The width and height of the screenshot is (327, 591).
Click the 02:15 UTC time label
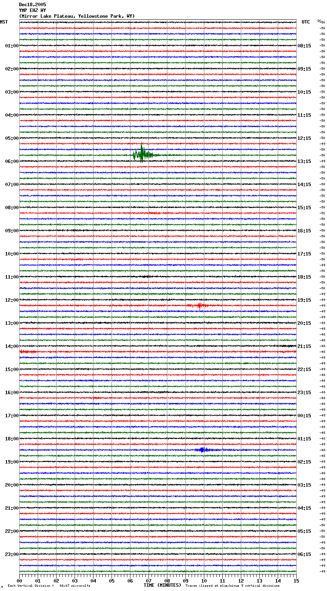click(x=304, y=462)
